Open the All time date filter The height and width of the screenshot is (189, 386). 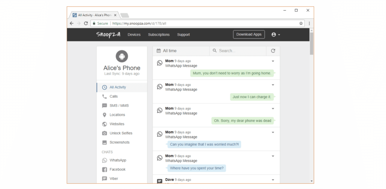[181, 51]
